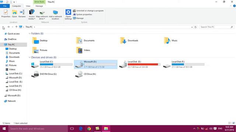Click the Open ribbon icon
The image size is (236, 132).
(14, 14)
